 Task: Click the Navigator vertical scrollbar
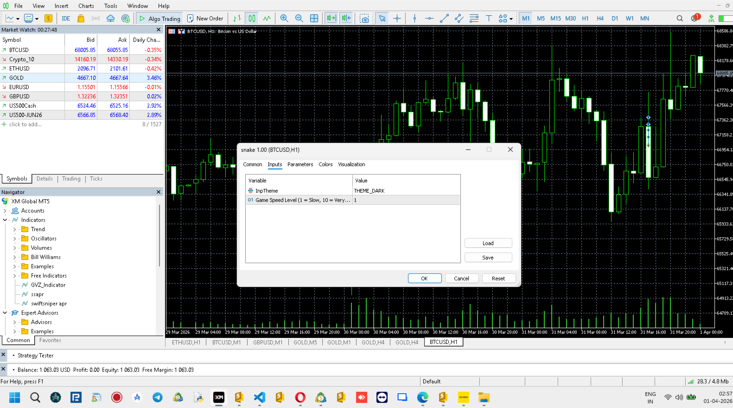(160, 235)
